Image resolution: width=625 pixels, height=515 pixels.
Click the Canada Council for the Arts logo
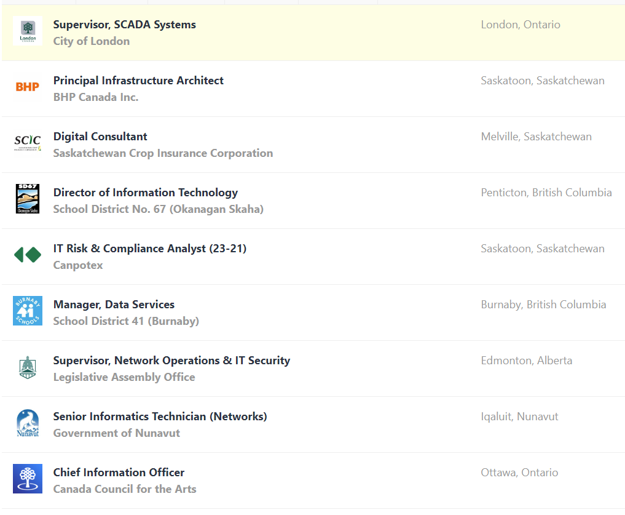pyautogui.click(x=28, y=479)
